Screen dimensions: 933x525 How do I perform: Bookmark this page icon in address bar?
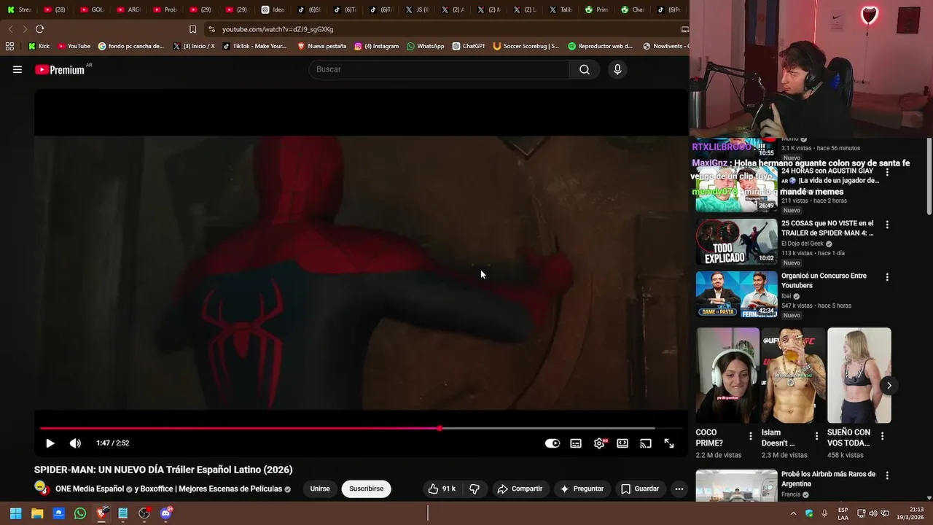192,29
